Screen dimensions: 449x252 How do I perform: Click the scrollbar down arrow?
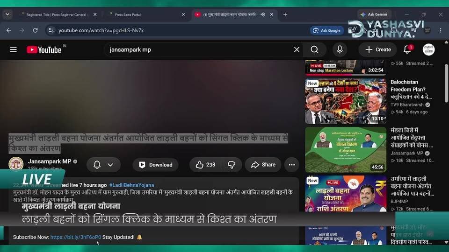tap(446, 242)
